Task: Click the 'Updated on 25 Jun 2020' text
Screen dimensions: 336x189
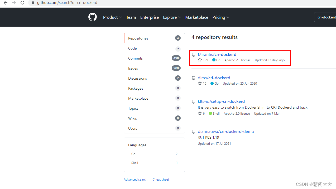Action: coord(240,83)
